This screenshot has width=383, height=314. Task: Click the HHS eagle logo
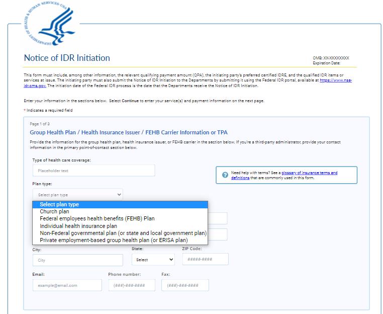(48, 24)
